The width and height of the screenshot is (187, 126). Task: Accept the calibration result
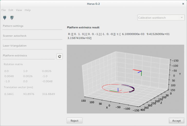(176, 121)
